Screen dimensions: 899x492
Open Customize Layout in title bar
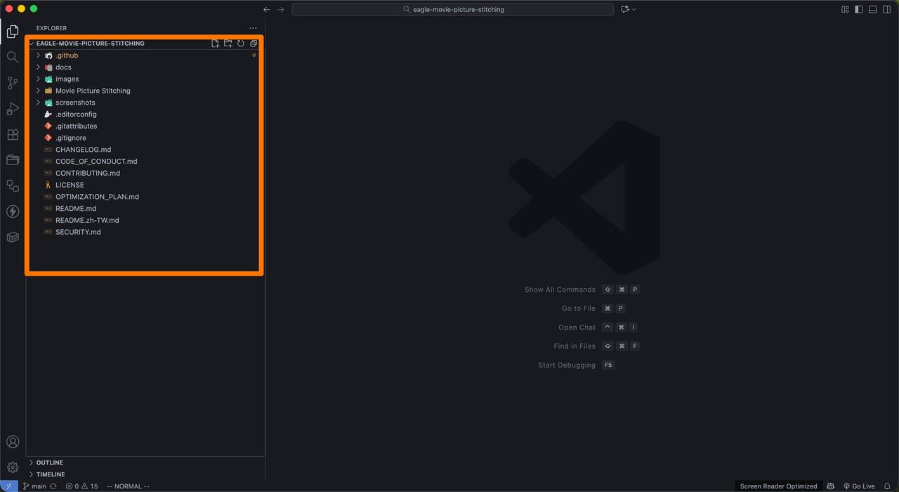click(845, 9)
